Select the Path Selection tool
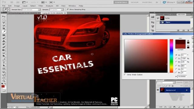Screen dimensions: 194x109 pyautogui.click(x=4, y=65)
